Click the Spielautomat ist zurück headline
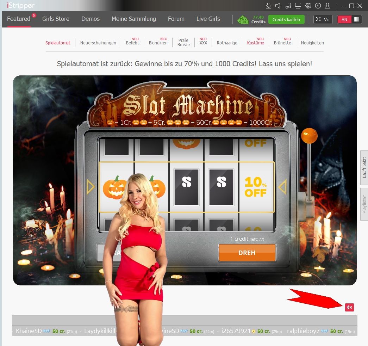368x346 pixels. point(185,64)
